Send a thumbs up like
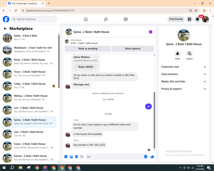 (152, 157)
